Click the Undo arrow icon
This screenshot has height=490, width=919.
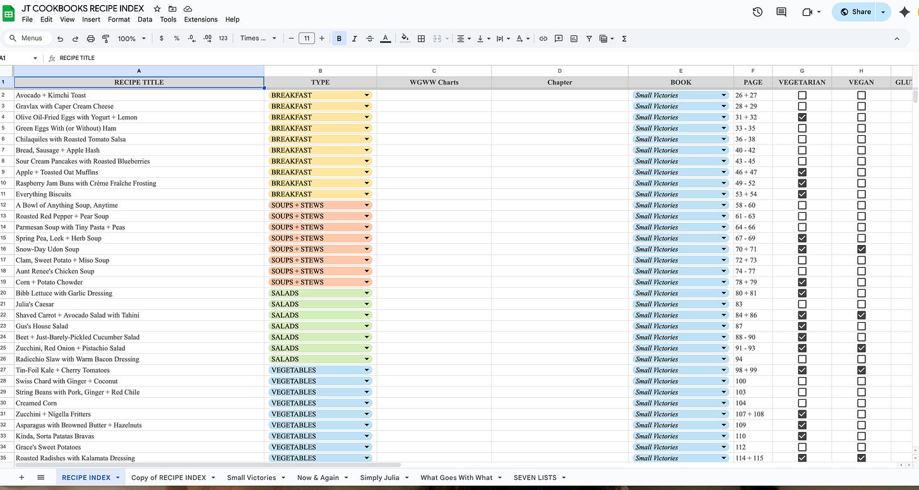point(60,39)
